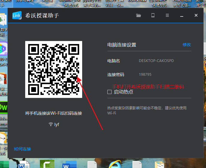Click the Wi-Fi icon next to lyf
Screen dimensions: 206x168
coord(51,124)
